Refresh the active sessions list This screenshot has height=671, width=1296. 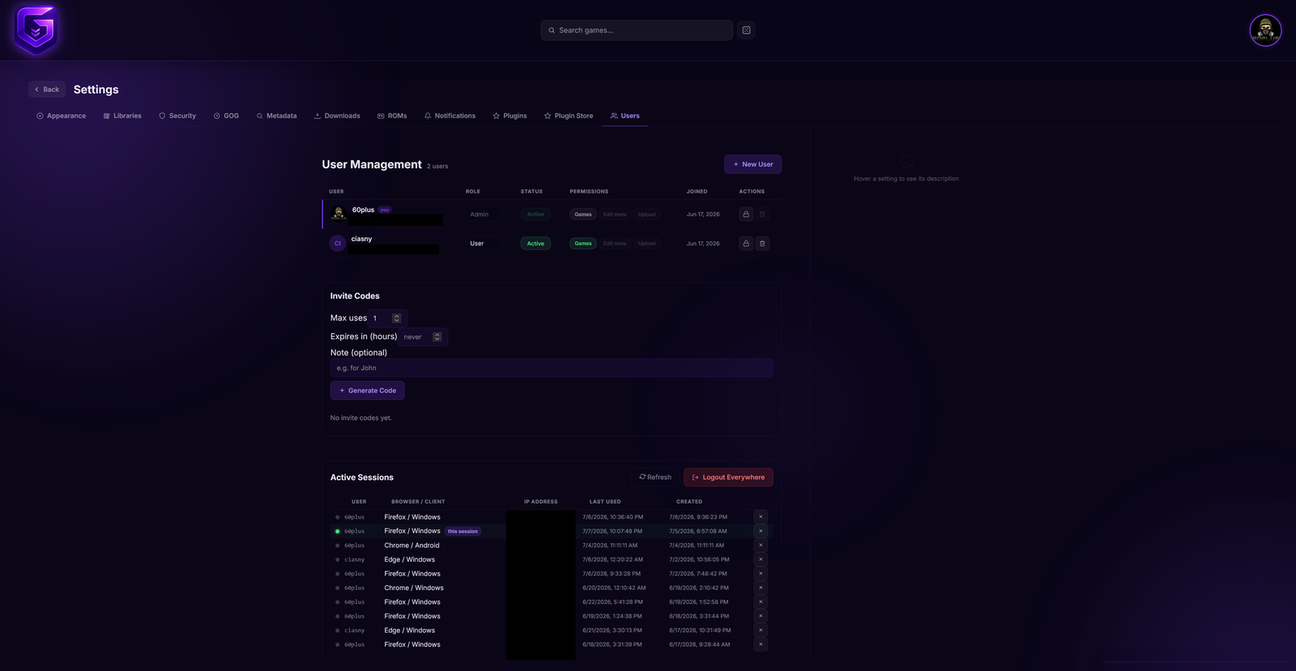pos(655,477)
